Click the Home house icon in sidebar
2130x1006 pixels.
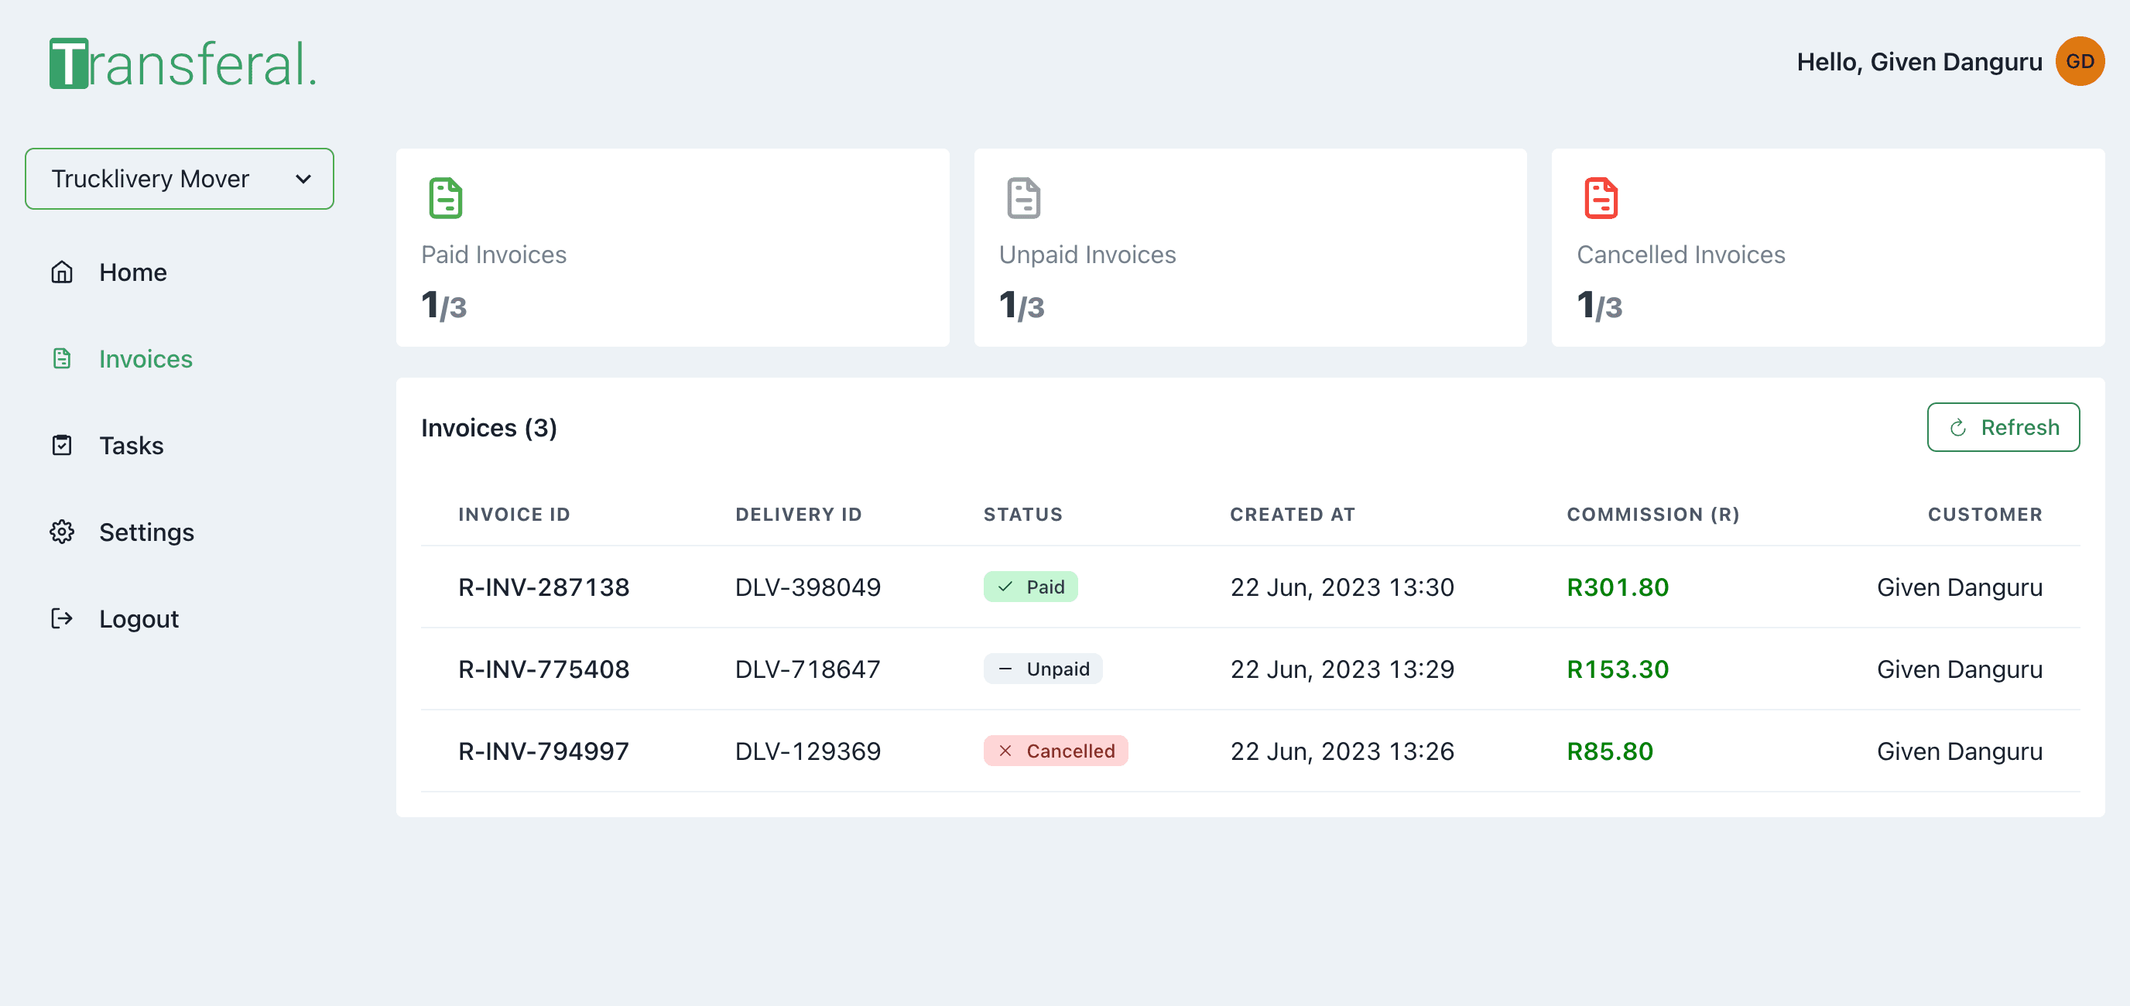[62, 272]
